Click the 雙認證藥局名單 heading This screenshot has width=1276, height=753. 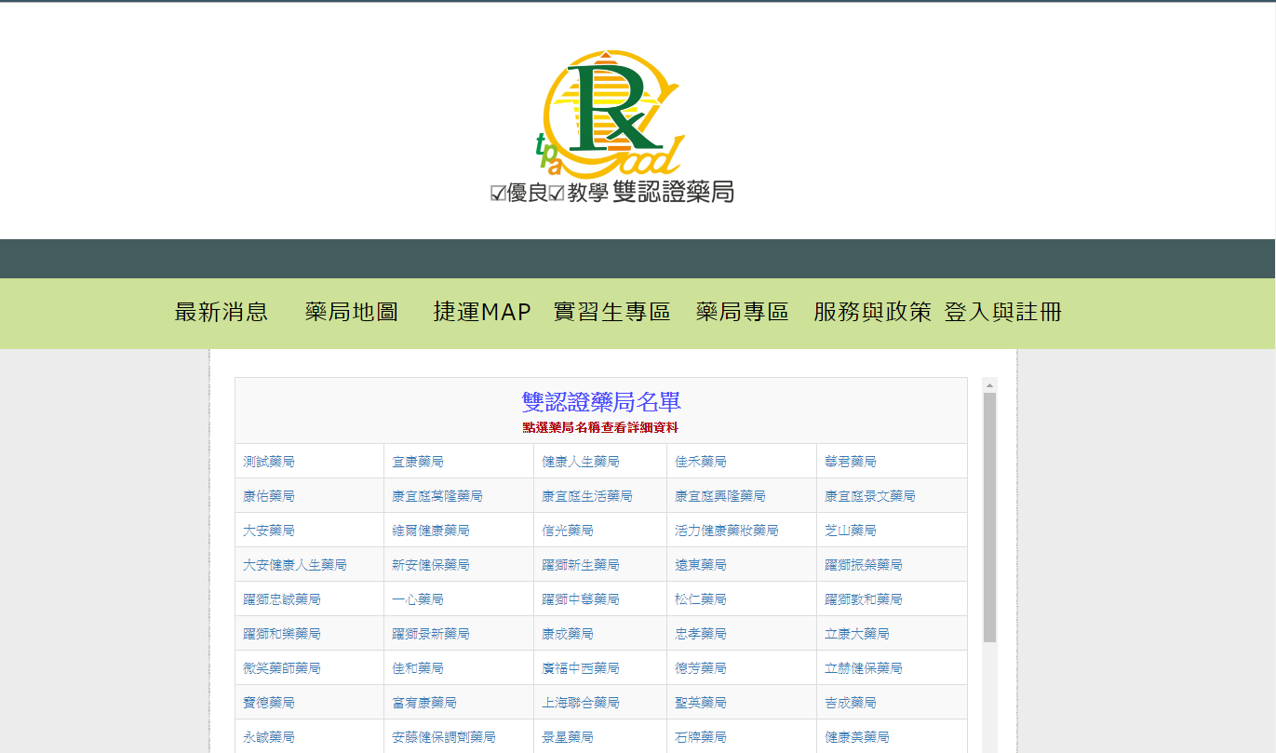601,402
